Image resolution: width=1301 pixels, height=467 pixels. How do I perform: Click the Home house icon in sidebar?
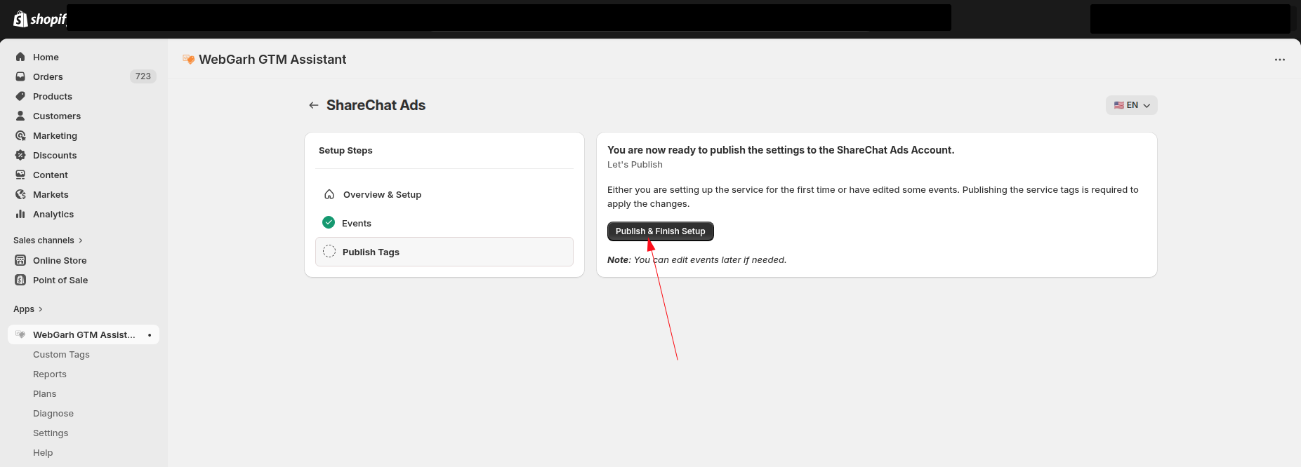tap(20, 57)
